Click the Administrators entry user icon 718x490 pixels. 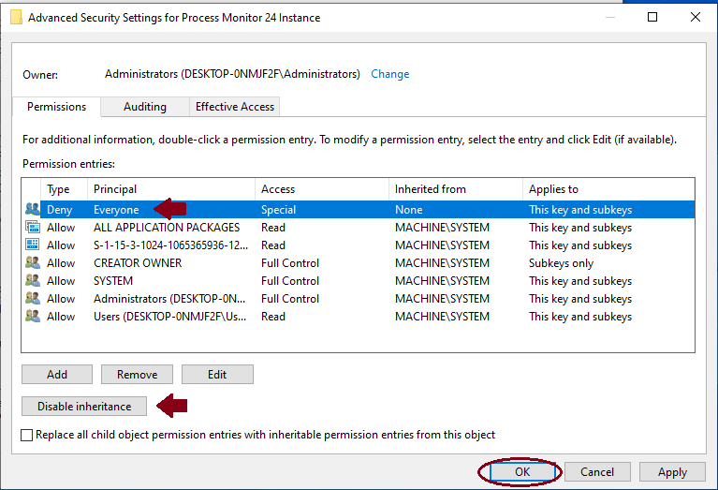33,299
